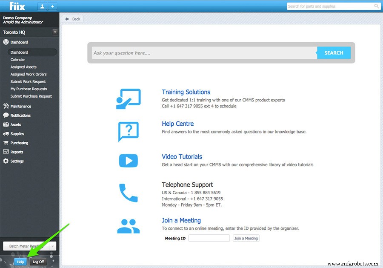Image resolution: width=383 pixels, height=268 pixels.
Task: Click the Notifications speech bubble icon
Action: [x=6, y=115]
